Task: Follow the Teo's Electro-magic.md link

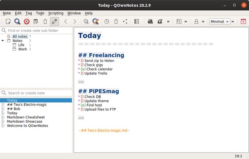Action: click(104, 130)
